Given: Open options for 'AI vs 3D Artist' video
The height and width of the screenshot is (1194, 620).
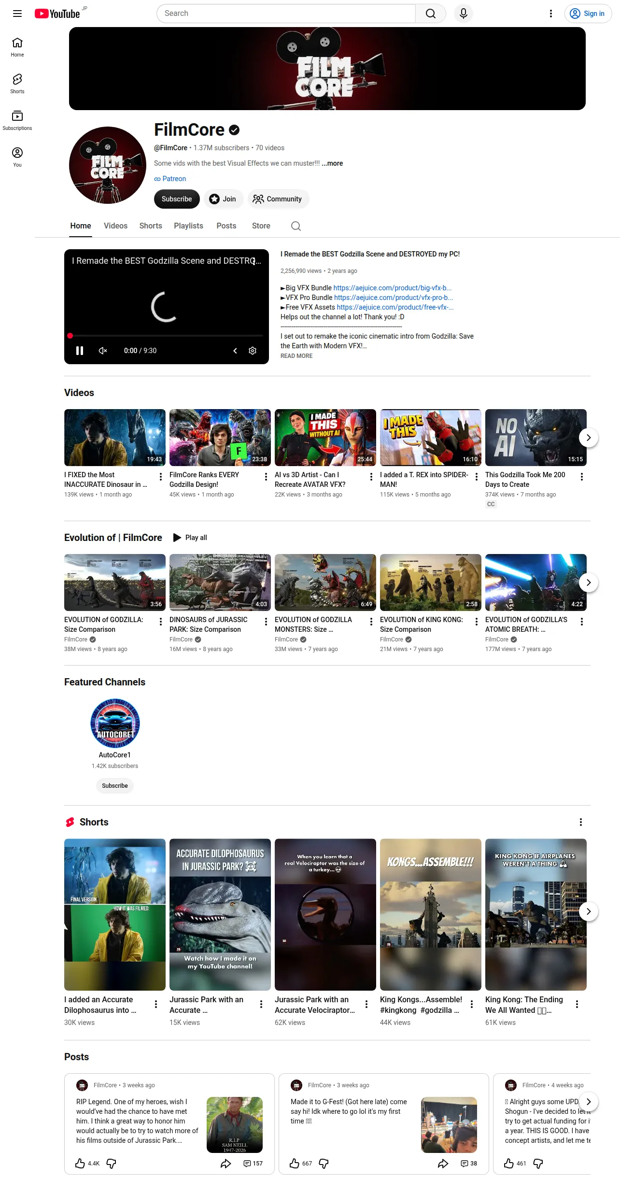Looking at the screenshot, I should coord(371,477).
